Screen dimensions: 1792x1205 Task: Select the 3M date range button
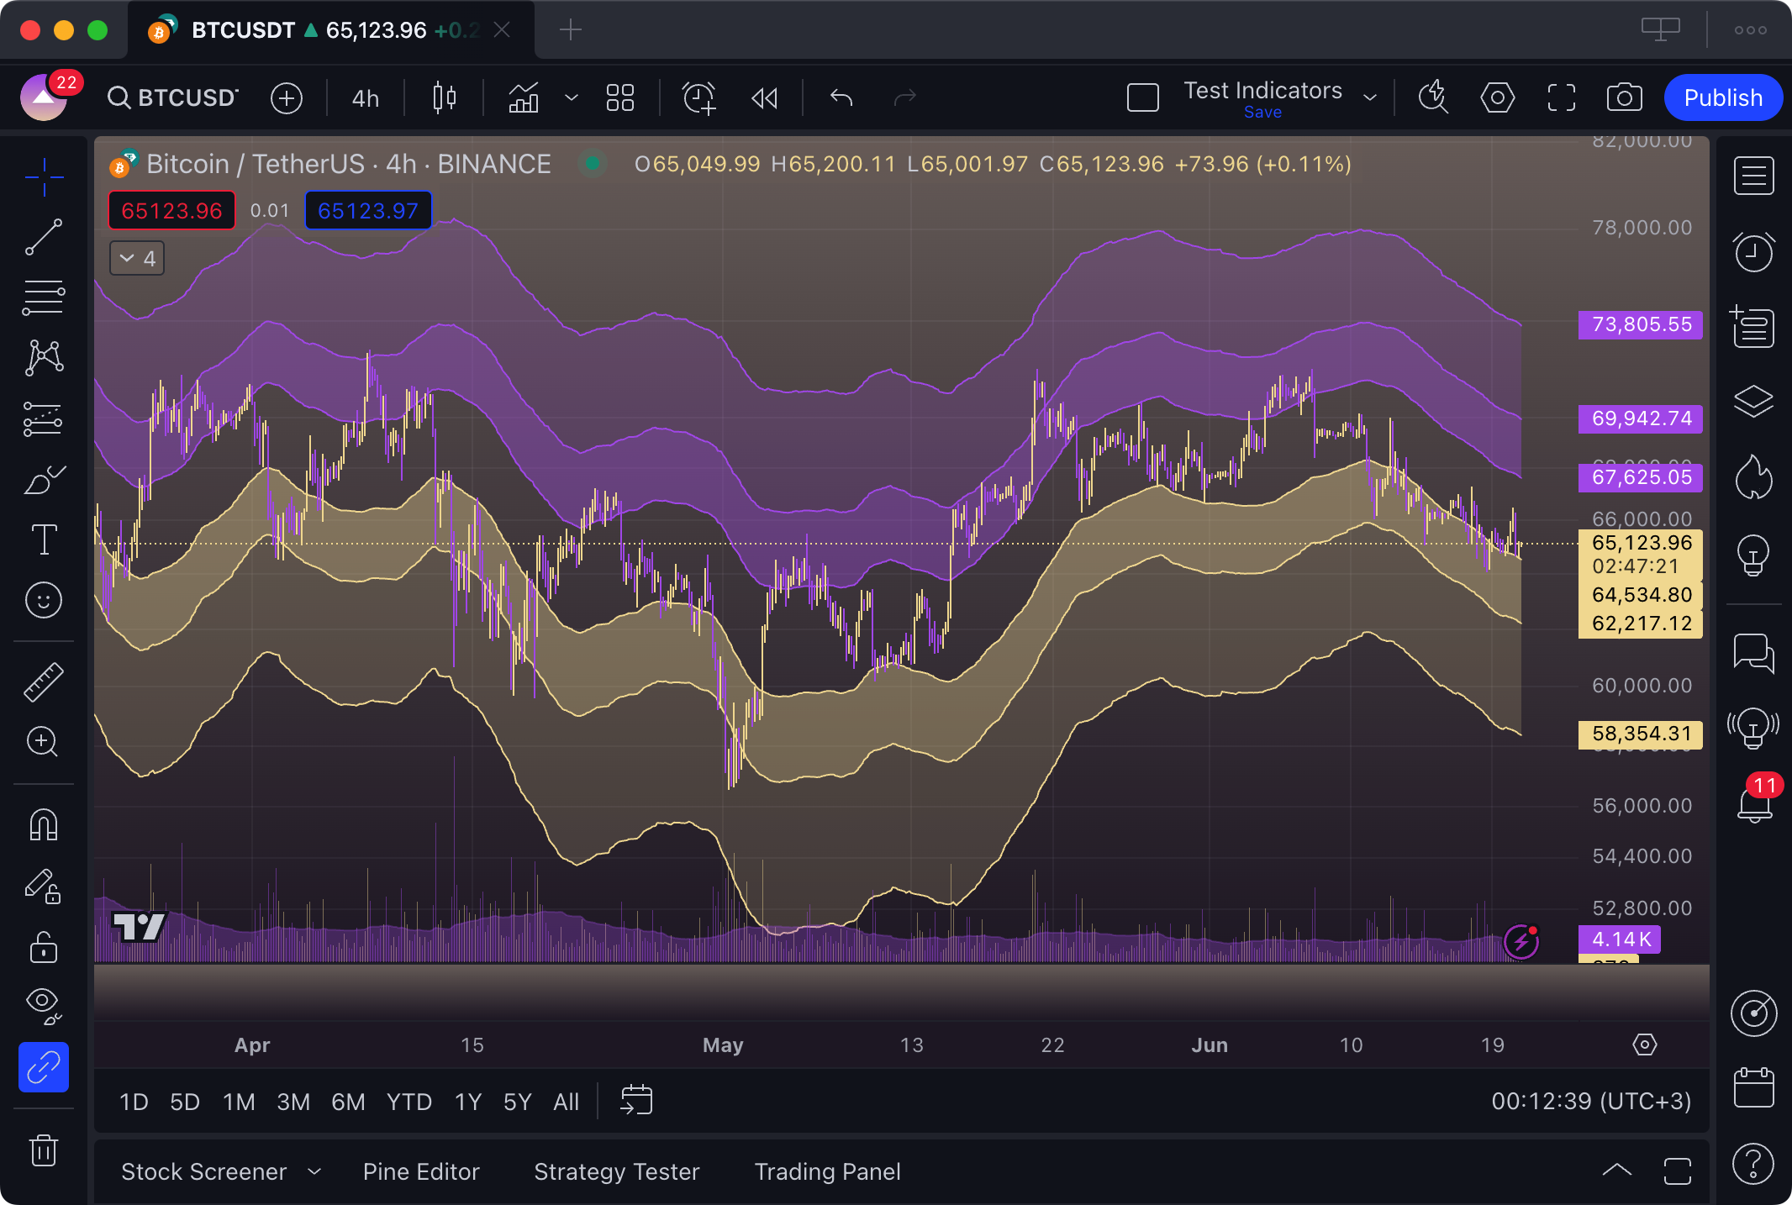click(x=293, y=1102)
